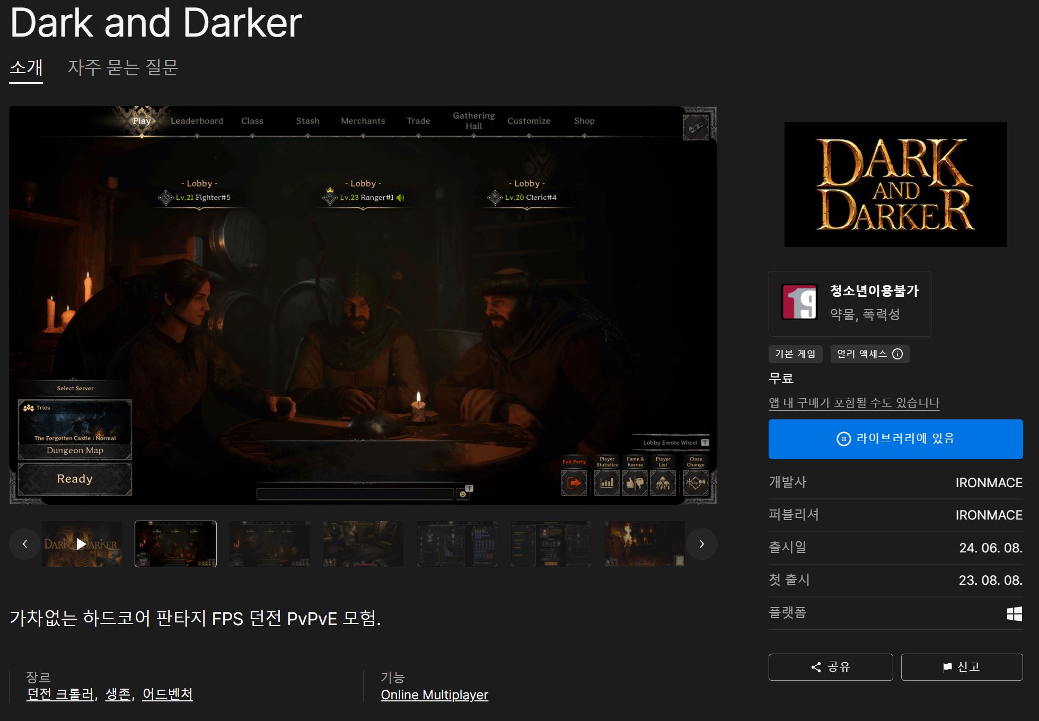Click the Class Change icon in screenshot
This screenshot has height=721, width=1039.
(x=695, y=482)
